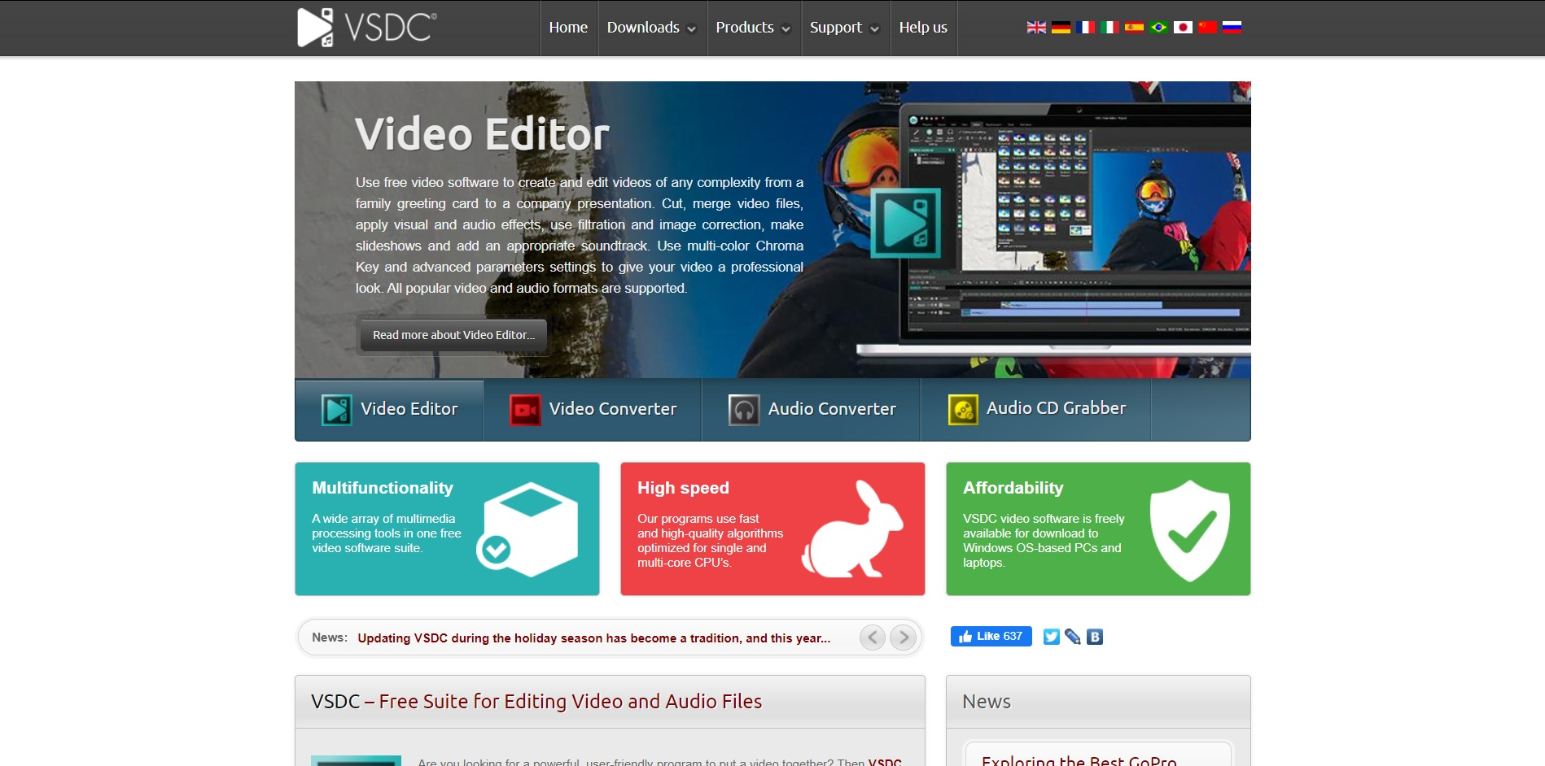Click the red Video Converter camera icon
This screenshot has width=1545, height=766.
[525, 410]
